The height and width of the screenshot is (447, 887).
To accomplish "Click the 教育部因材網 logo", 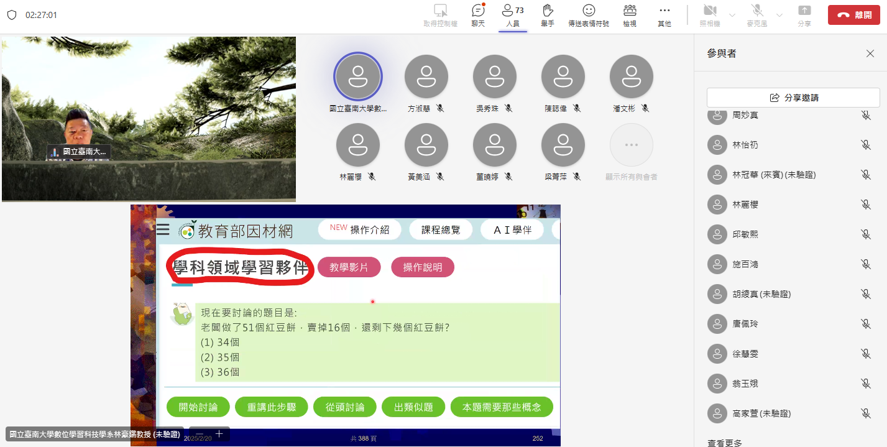I will 236,231.
